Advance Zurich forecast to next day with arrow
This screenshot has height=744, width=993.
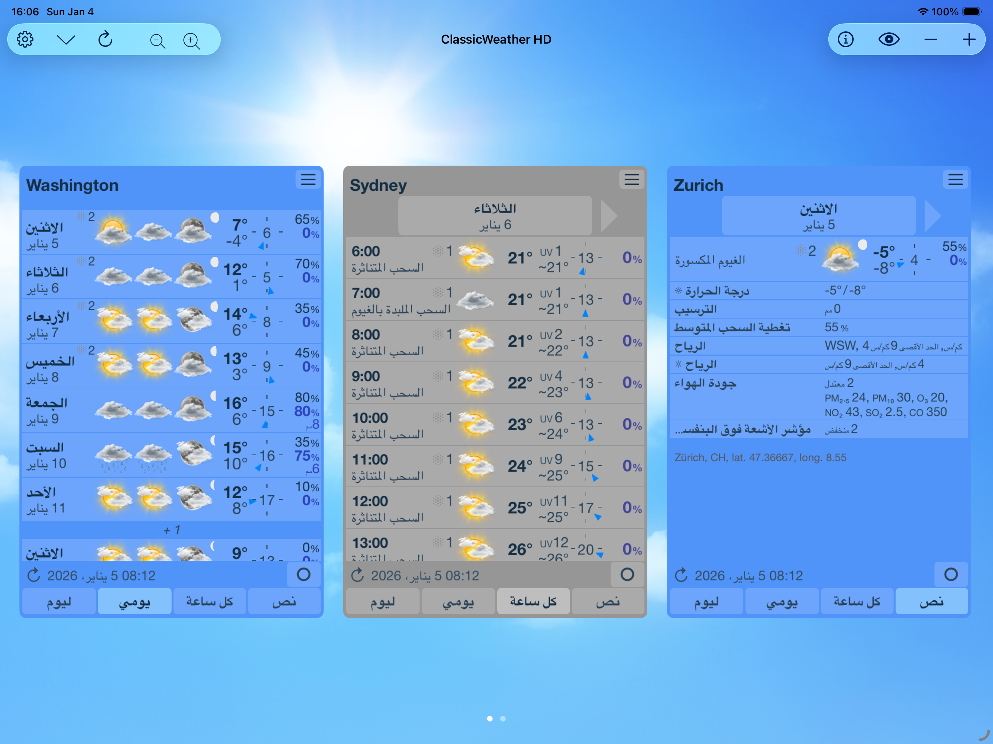(934, 215)
